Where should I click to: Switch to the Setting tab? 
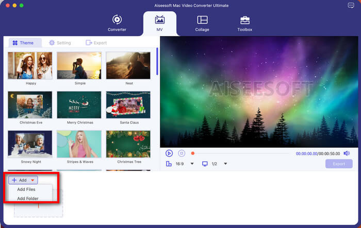pyautogui.click(x=60, y=43)
